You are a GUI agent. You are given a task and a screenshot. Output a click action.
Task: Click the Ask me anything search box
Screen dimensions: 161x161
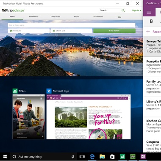click(x=44, y=157)
